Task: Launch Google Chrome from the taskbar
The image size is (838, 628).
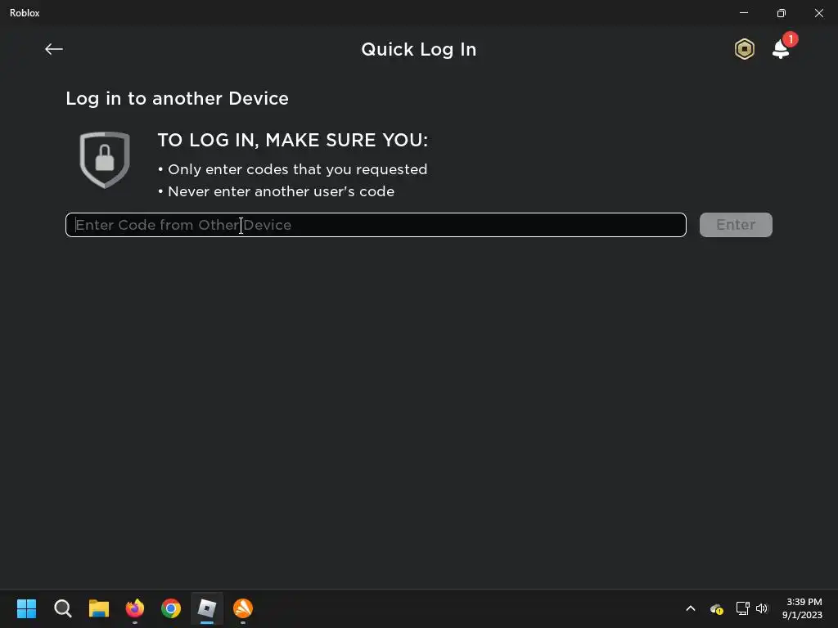Action: [x=171, y=608]
